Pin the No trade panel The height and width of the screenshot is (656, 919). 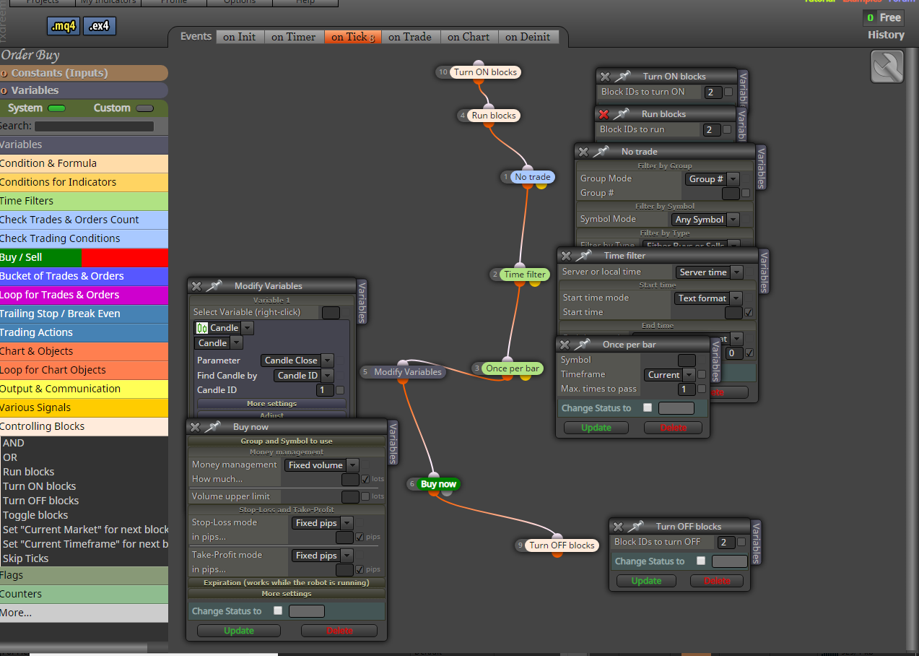coord(601,152)
